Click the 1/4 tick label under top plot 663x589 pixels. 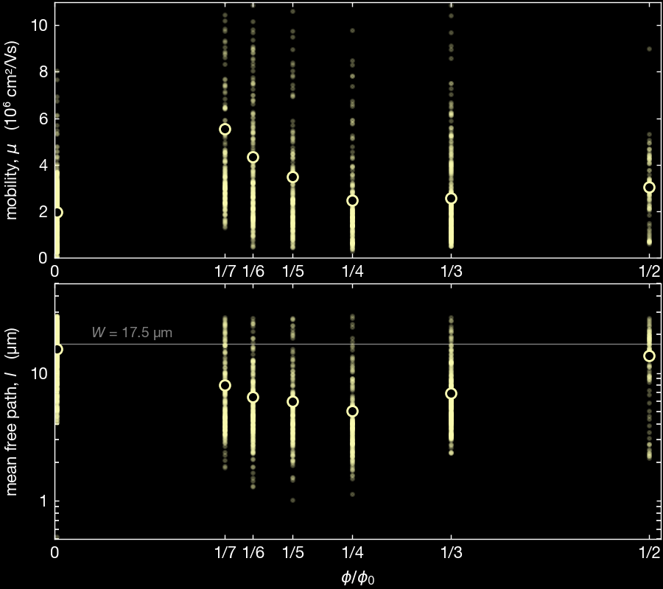click(x=352, y=271)
